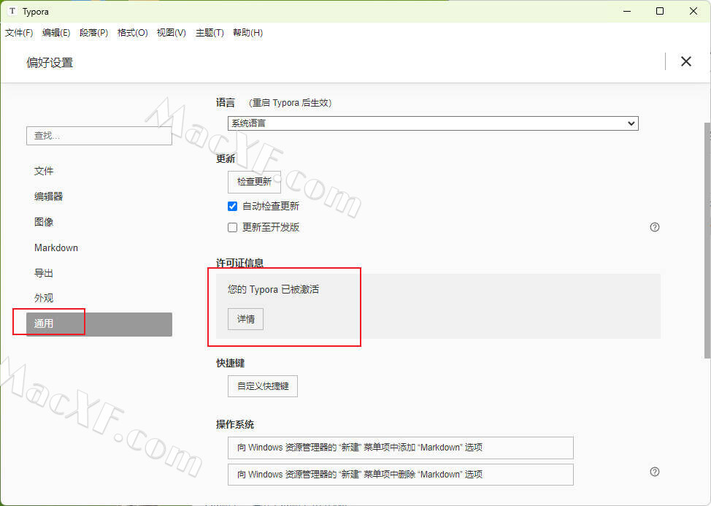Open the 格式(O) menu
Screen dimensions: 711x506
tap(132, 33)
